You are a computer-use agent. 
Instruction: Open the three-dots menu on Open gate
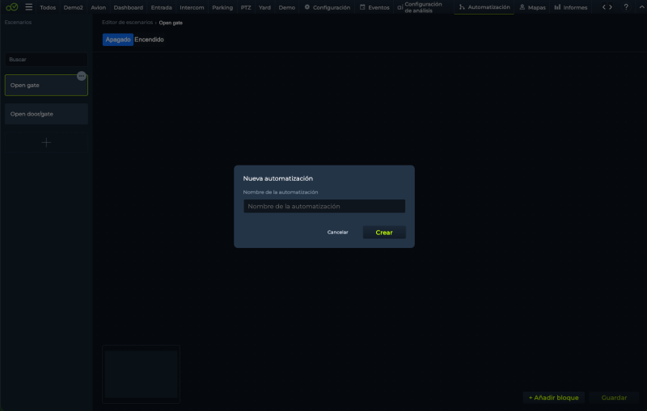82,76
